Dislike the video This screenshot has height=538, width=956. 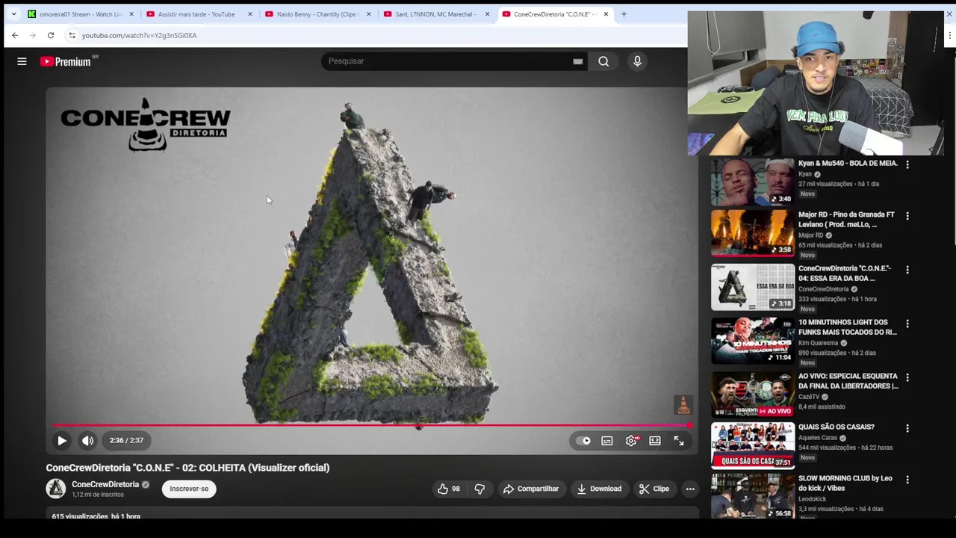pos(479,489)
